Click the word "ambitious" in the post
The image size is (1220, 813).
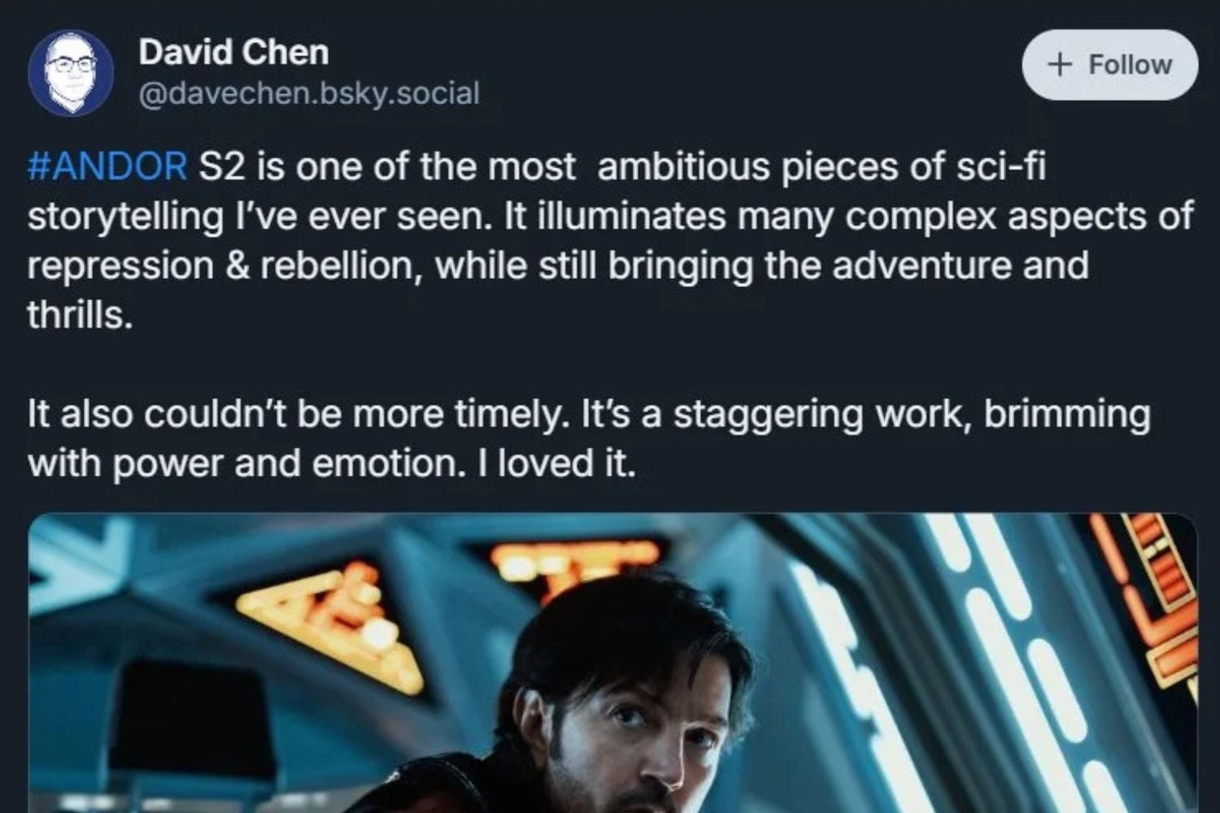(683, 167)
